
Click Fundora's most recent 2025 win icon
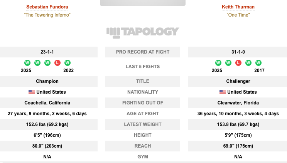point(27,63)
